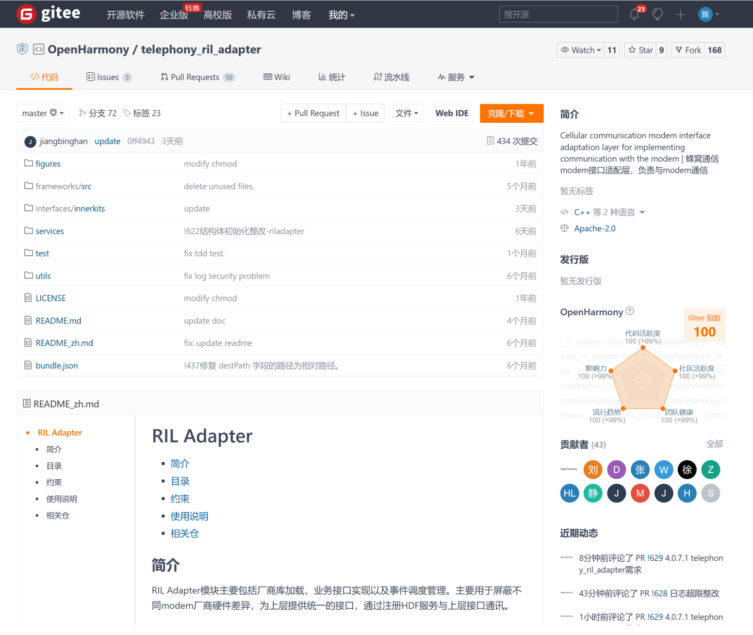The width and height of the screenshot is (753, 635).
Task: Click the star count 9
Action: 661,50
